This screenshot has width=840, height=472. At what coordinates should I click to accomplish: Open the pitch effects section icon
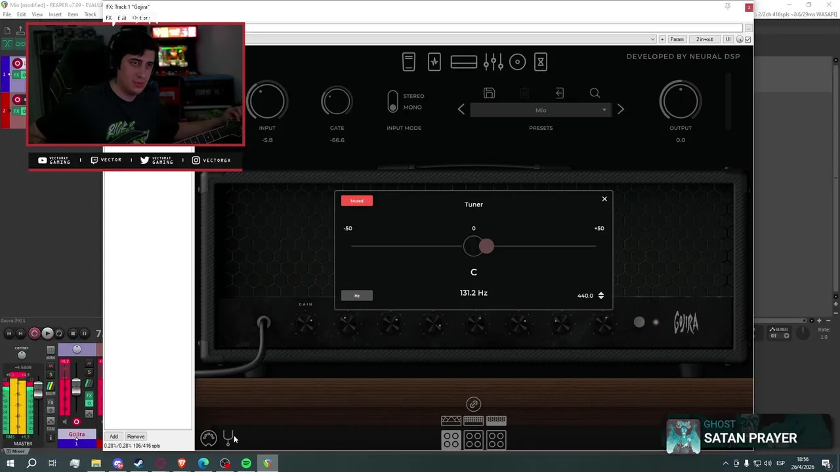coord(434,62)
